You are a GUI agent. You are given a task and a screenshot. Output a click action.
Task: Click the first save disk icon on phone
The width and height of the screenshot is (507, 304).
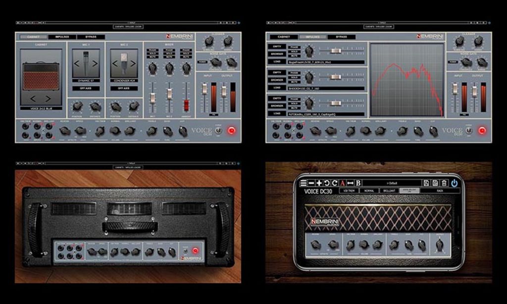tap(426, 183)
